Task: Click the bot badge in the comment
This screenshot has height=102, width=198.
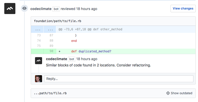Action: click(72, 59)
